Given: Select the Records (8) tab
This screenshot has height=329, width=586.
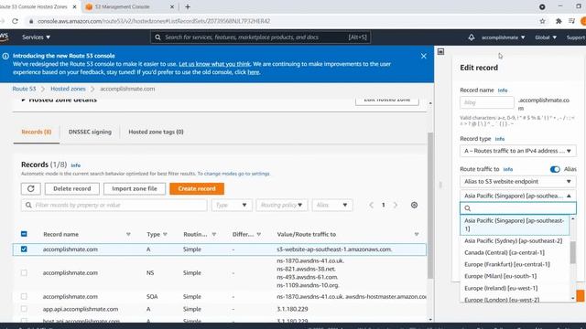Looking at the screenshot, I should [37, 132].
